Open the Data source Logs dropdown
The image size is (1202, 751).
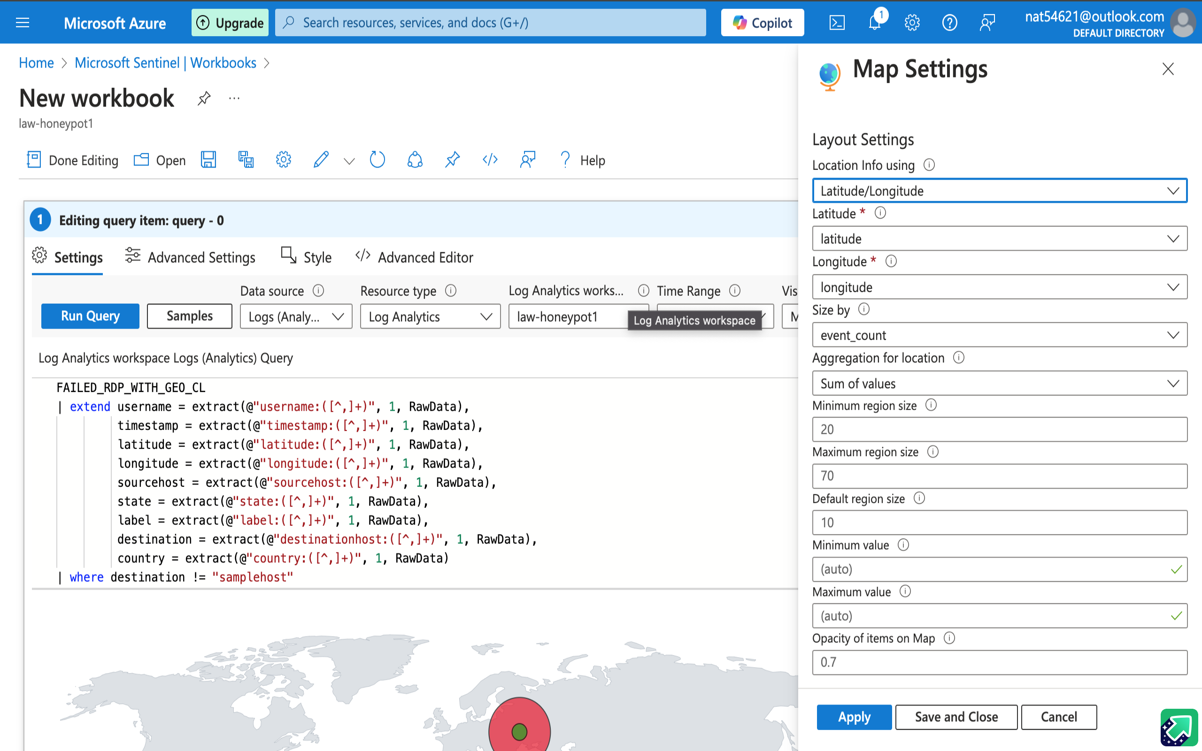(x=296, y=316)
